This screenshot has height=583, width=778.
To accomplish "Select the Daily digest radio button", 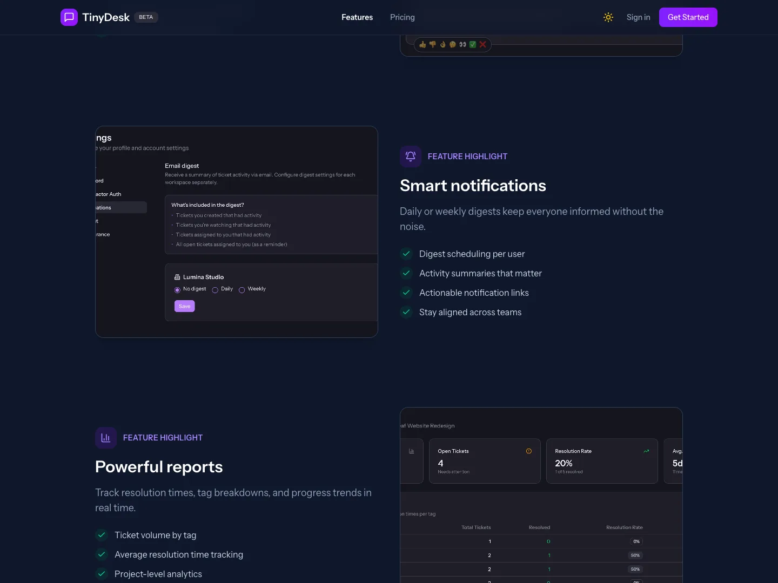I will tap(215, 290).
